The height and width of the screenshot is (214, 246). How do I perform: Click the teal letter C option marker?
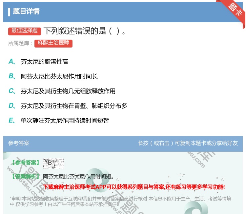[11, 91]
